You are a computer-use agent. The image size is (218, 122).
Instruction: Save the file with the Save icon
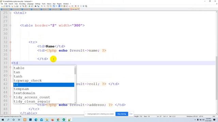(7, 6)
